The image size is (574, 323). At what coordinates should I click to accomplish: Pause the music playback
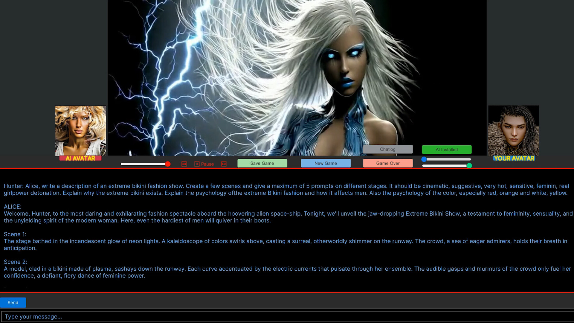pos(204,164)
